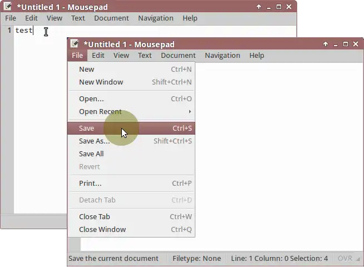Open the View menu in back window
Viewport: 364px width, 267px height.
pyautogui.click(x=55, y=18)
